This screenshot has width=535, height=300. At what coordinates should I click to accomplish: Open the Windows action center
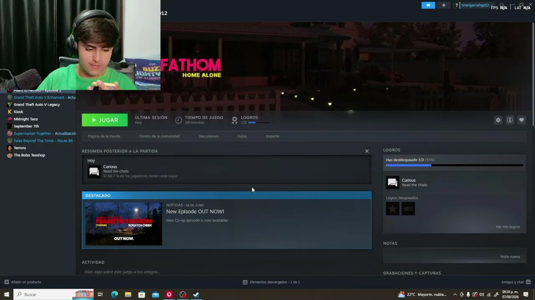click(x=526, y=295)
